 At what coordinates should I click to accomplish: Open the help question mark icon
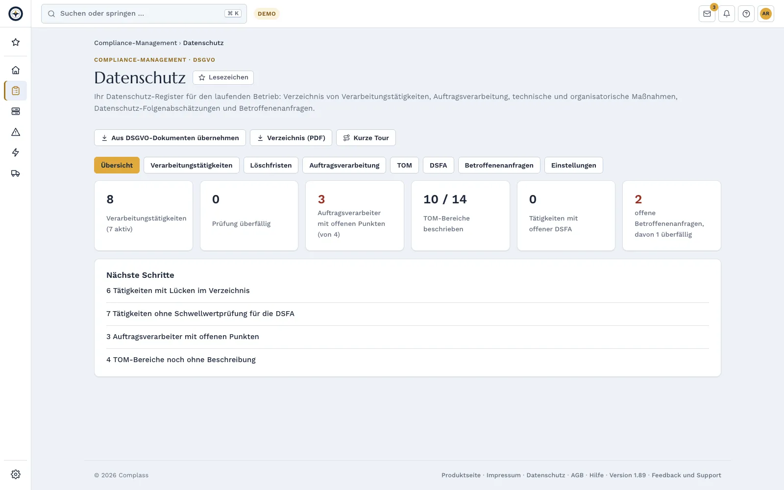(746, 14)
